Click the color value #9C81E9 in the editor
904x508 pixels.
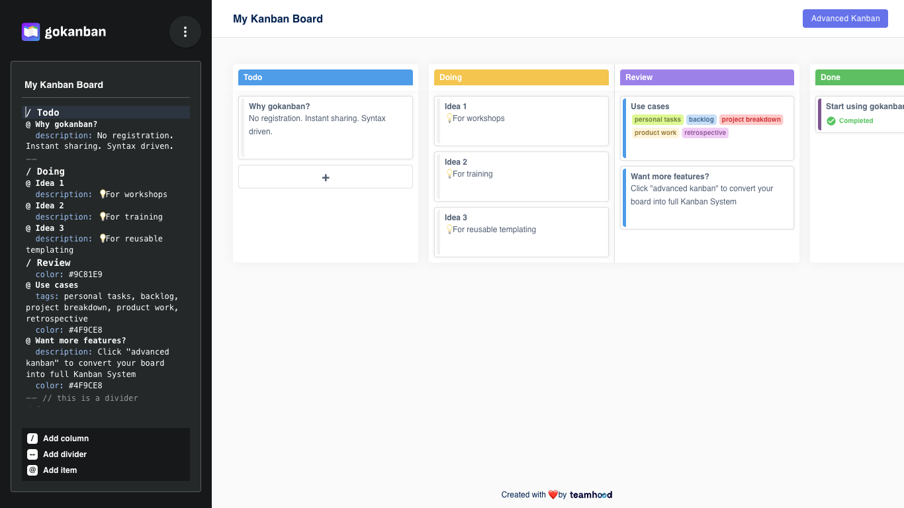[85, 275]
